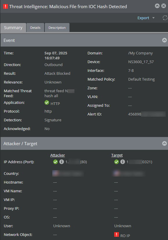Select the Outbound direction value

[x=53, y=65]
